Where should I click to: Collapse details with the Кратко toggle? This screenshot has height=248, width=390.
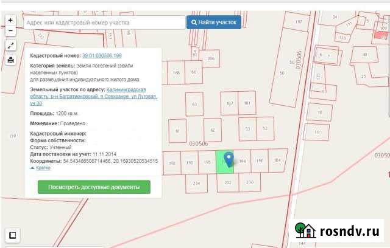pos(41,167)
